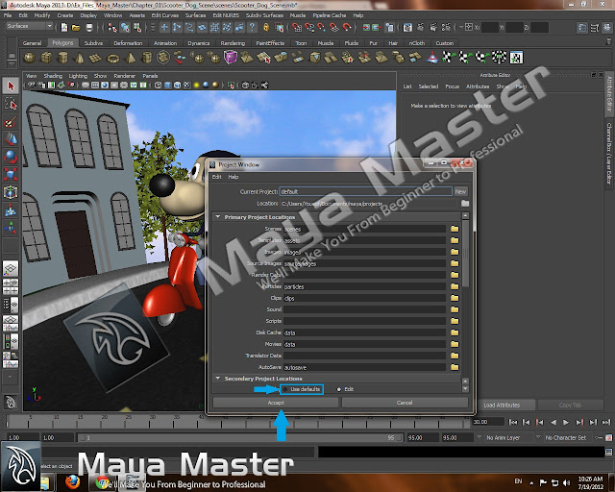Screen dimensions: 615x492
Task: Click the animation range slider bar
Action: [x=239, y=437]
